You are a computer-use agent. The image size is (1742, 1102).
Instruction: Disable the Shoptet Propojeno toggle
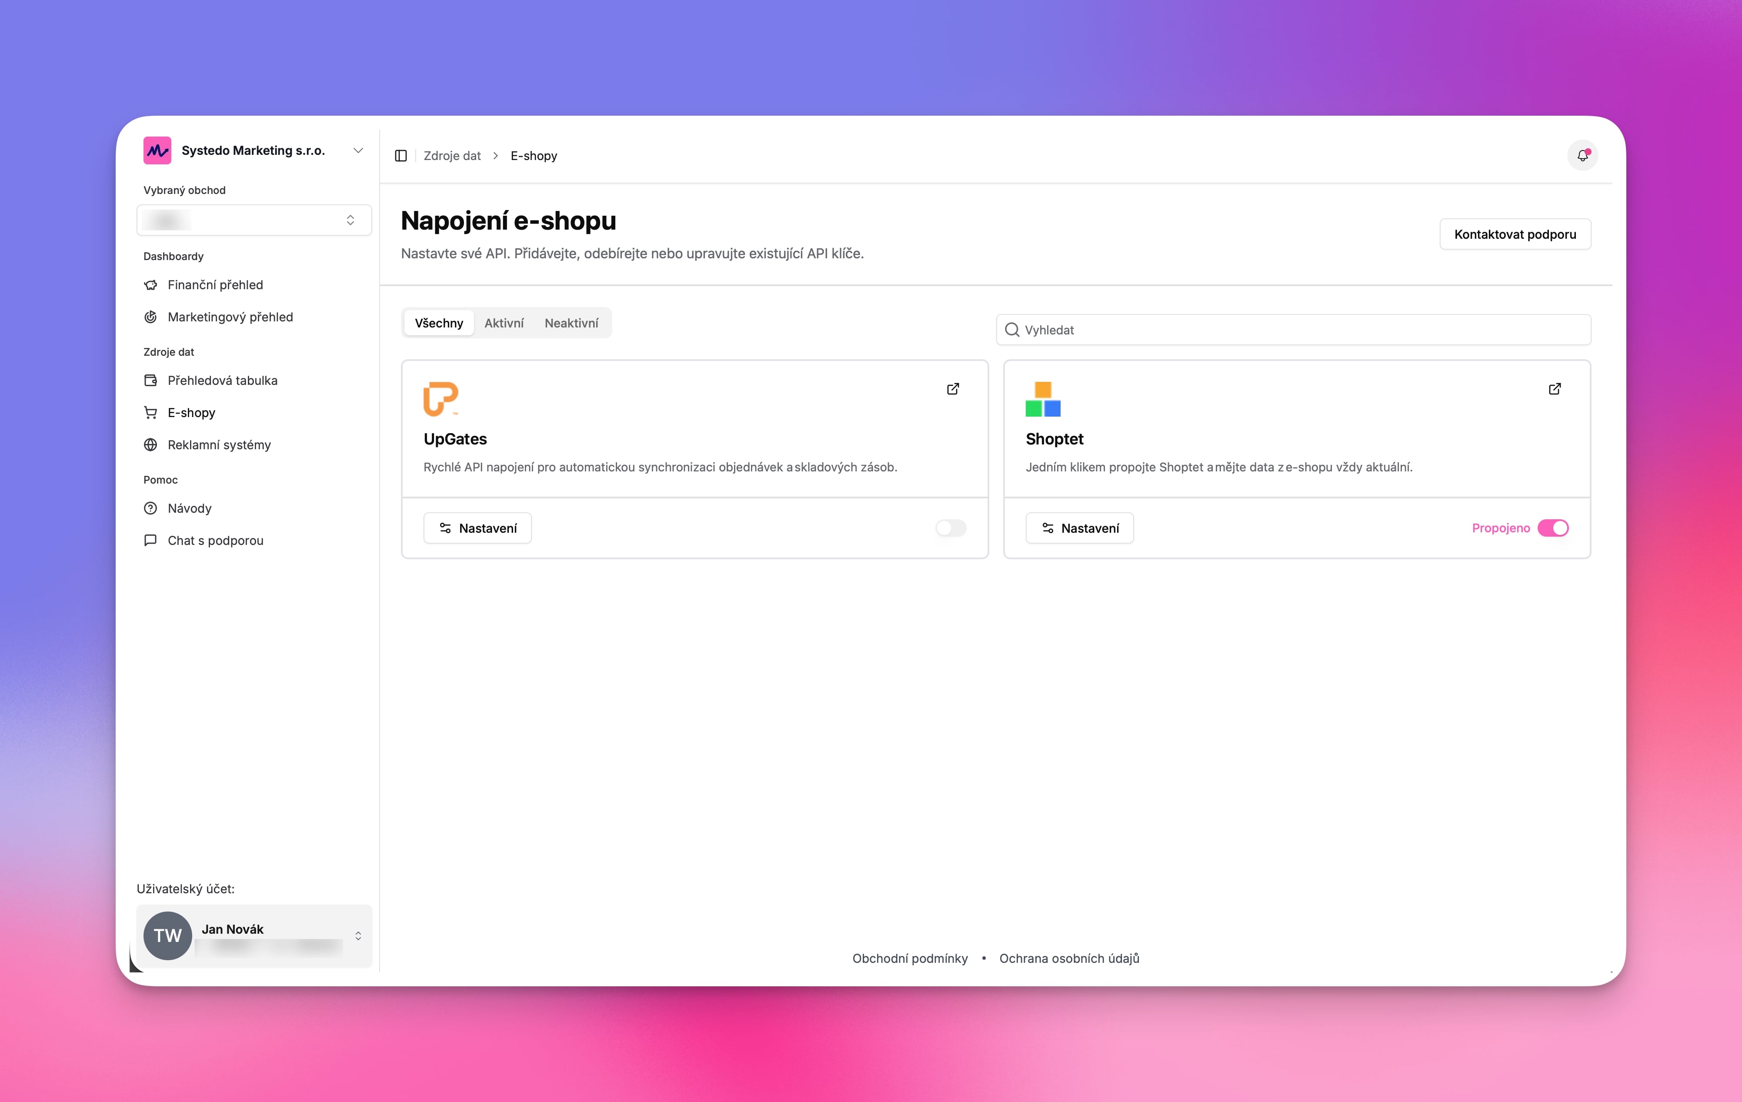pyautogui.click(x=1552, y=528)
